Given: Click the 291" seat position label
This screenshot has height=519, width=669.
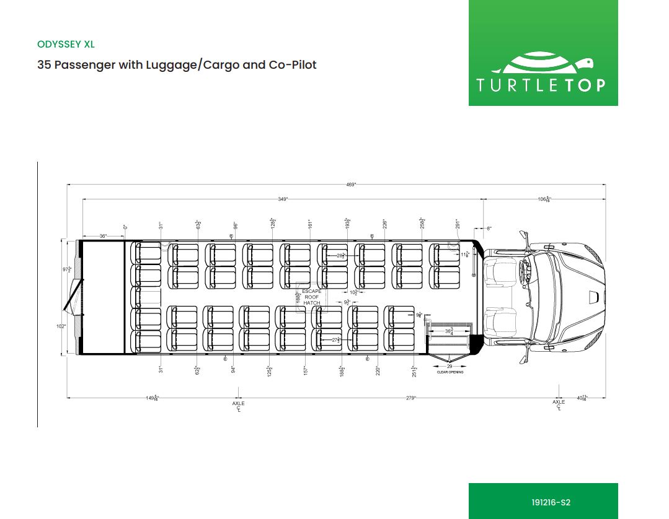Looking at the screenshot, I should (458, 224).
